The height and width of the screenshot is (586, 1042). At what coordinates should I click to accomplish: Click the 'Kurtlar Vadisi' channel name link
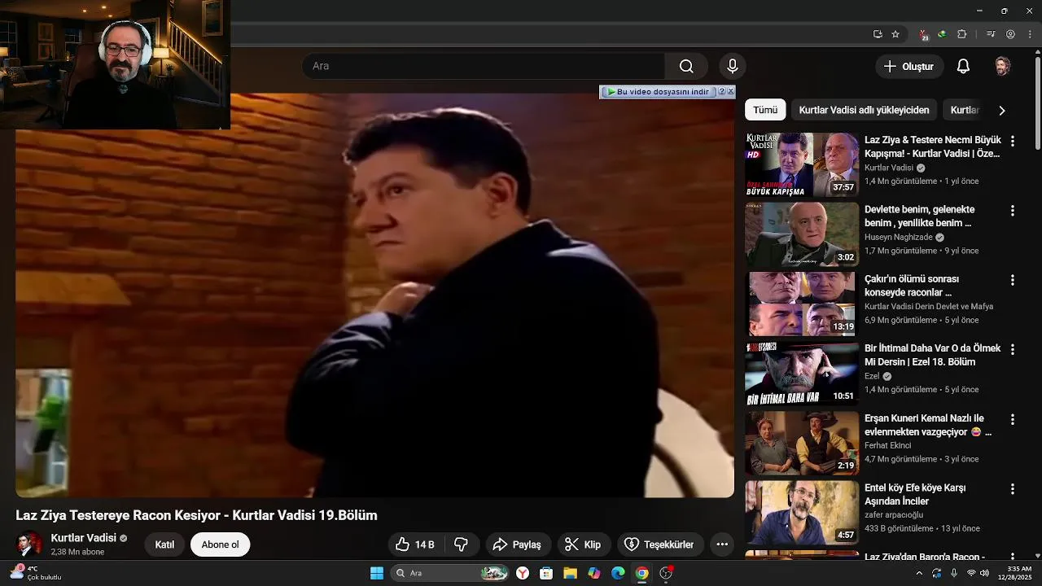pyautogui.click(x=83, y=538)
